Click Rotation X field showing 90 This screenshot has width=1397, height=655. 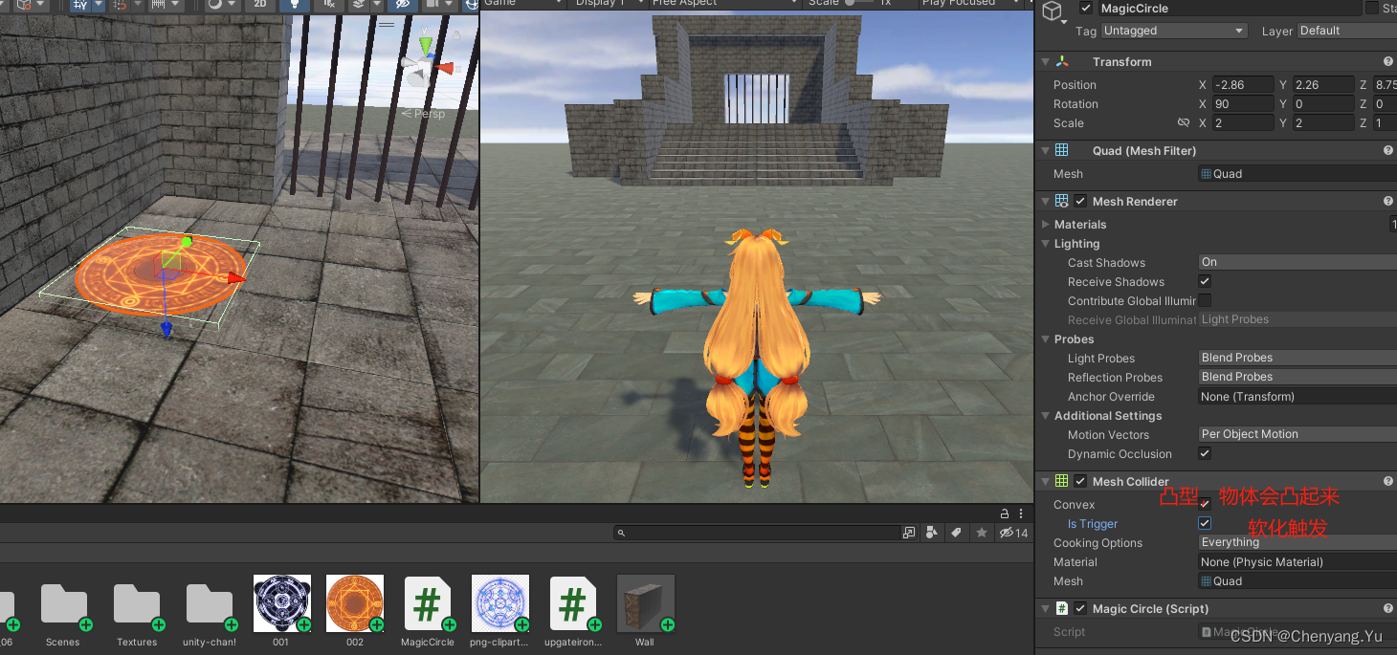[1243, 104]
